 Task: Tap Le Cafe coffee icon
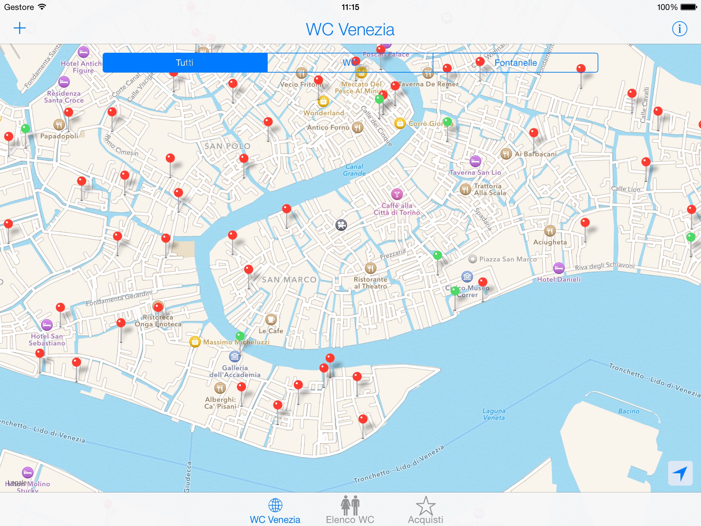271,320
